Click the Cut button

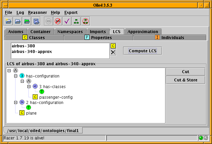(x=186, y=72)
